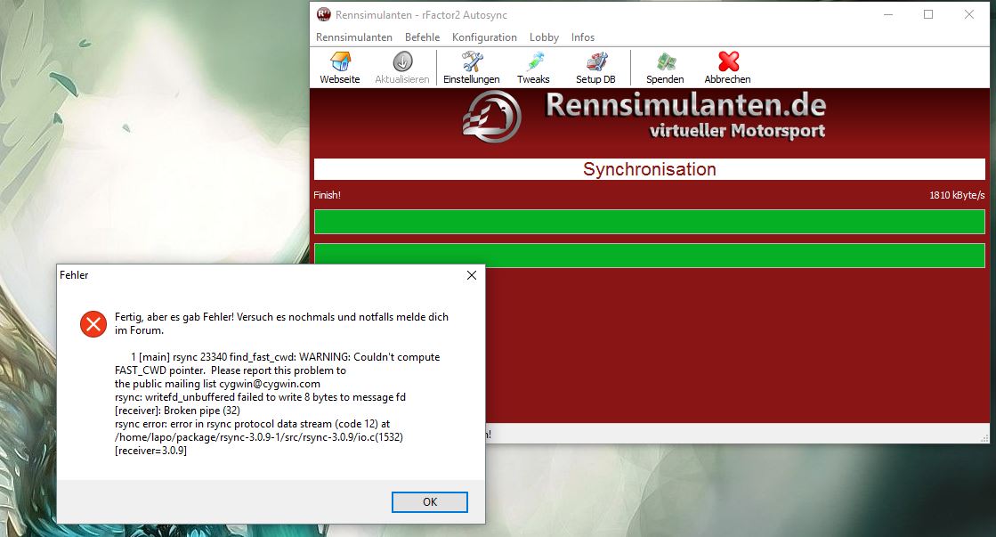
Task: Open the Befehle menu
Action: (422, 37)
